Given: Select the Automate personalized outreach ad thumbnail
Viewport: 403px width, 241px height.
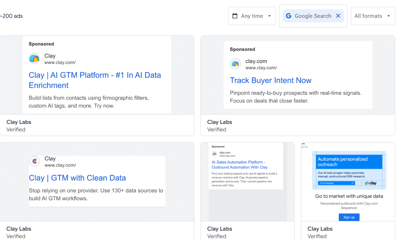Looking at the screenshot, I should pyautogui.click(x=348, y=170).
